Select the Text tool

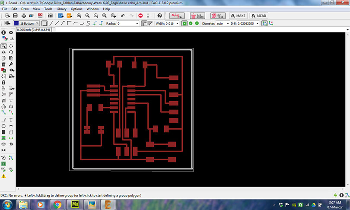pyautogui.click(x=11, y=120)
